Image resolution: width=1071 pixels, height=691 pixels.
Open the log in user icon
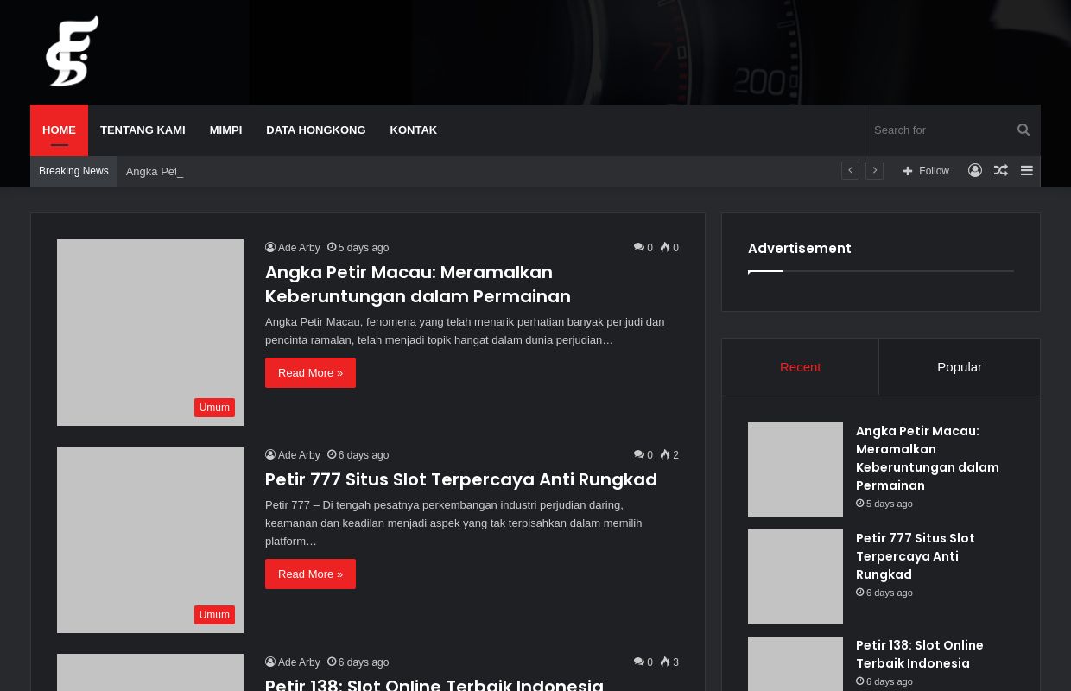pos(975,171)
